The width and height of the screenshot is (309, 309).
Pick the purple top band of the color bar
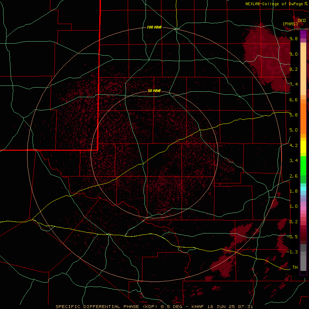303,34
